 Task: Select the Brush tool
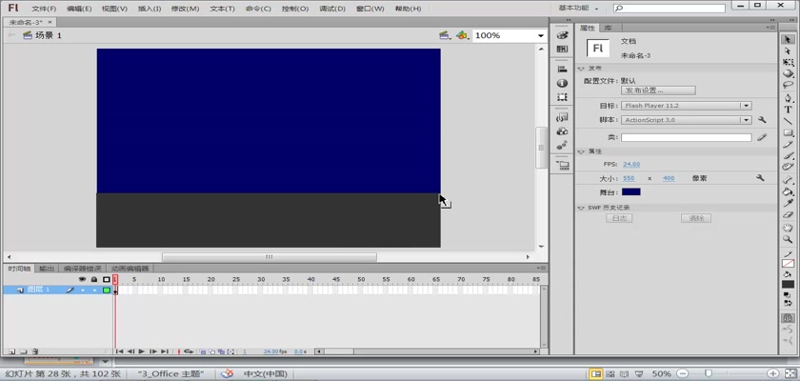[788, 155]
